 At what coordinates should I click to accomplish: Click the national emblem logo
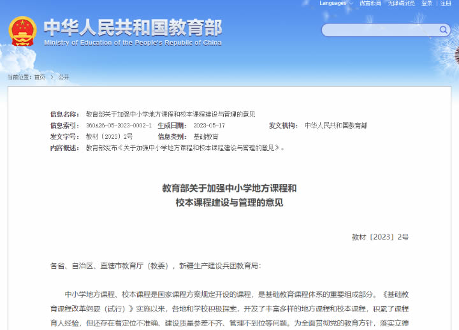22,31
